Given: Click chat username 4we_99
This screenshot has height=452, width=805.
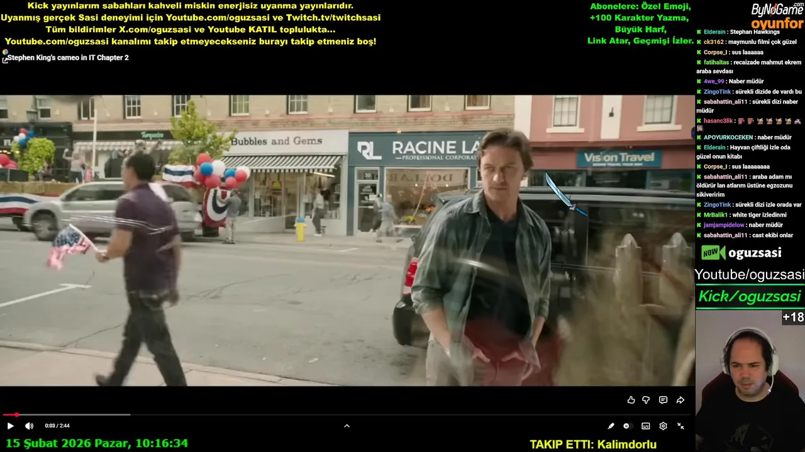Looking at the screenshot, I should pyautogui.click(x=714, y=82).
